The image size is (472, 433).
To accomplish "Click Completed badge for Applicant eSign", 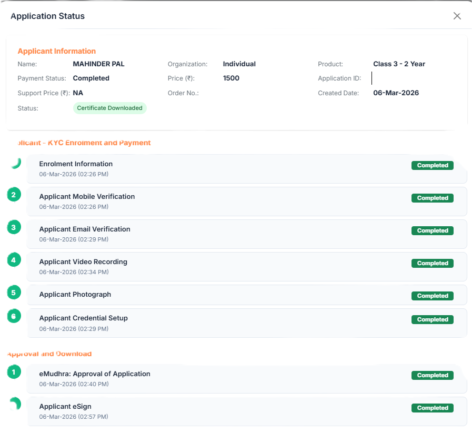I will click(x=432, y=408).
